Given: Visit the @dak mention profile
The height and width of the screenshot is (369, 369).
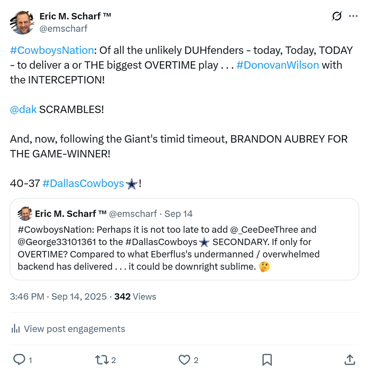Looking at the screenshot, I should 23,109.
